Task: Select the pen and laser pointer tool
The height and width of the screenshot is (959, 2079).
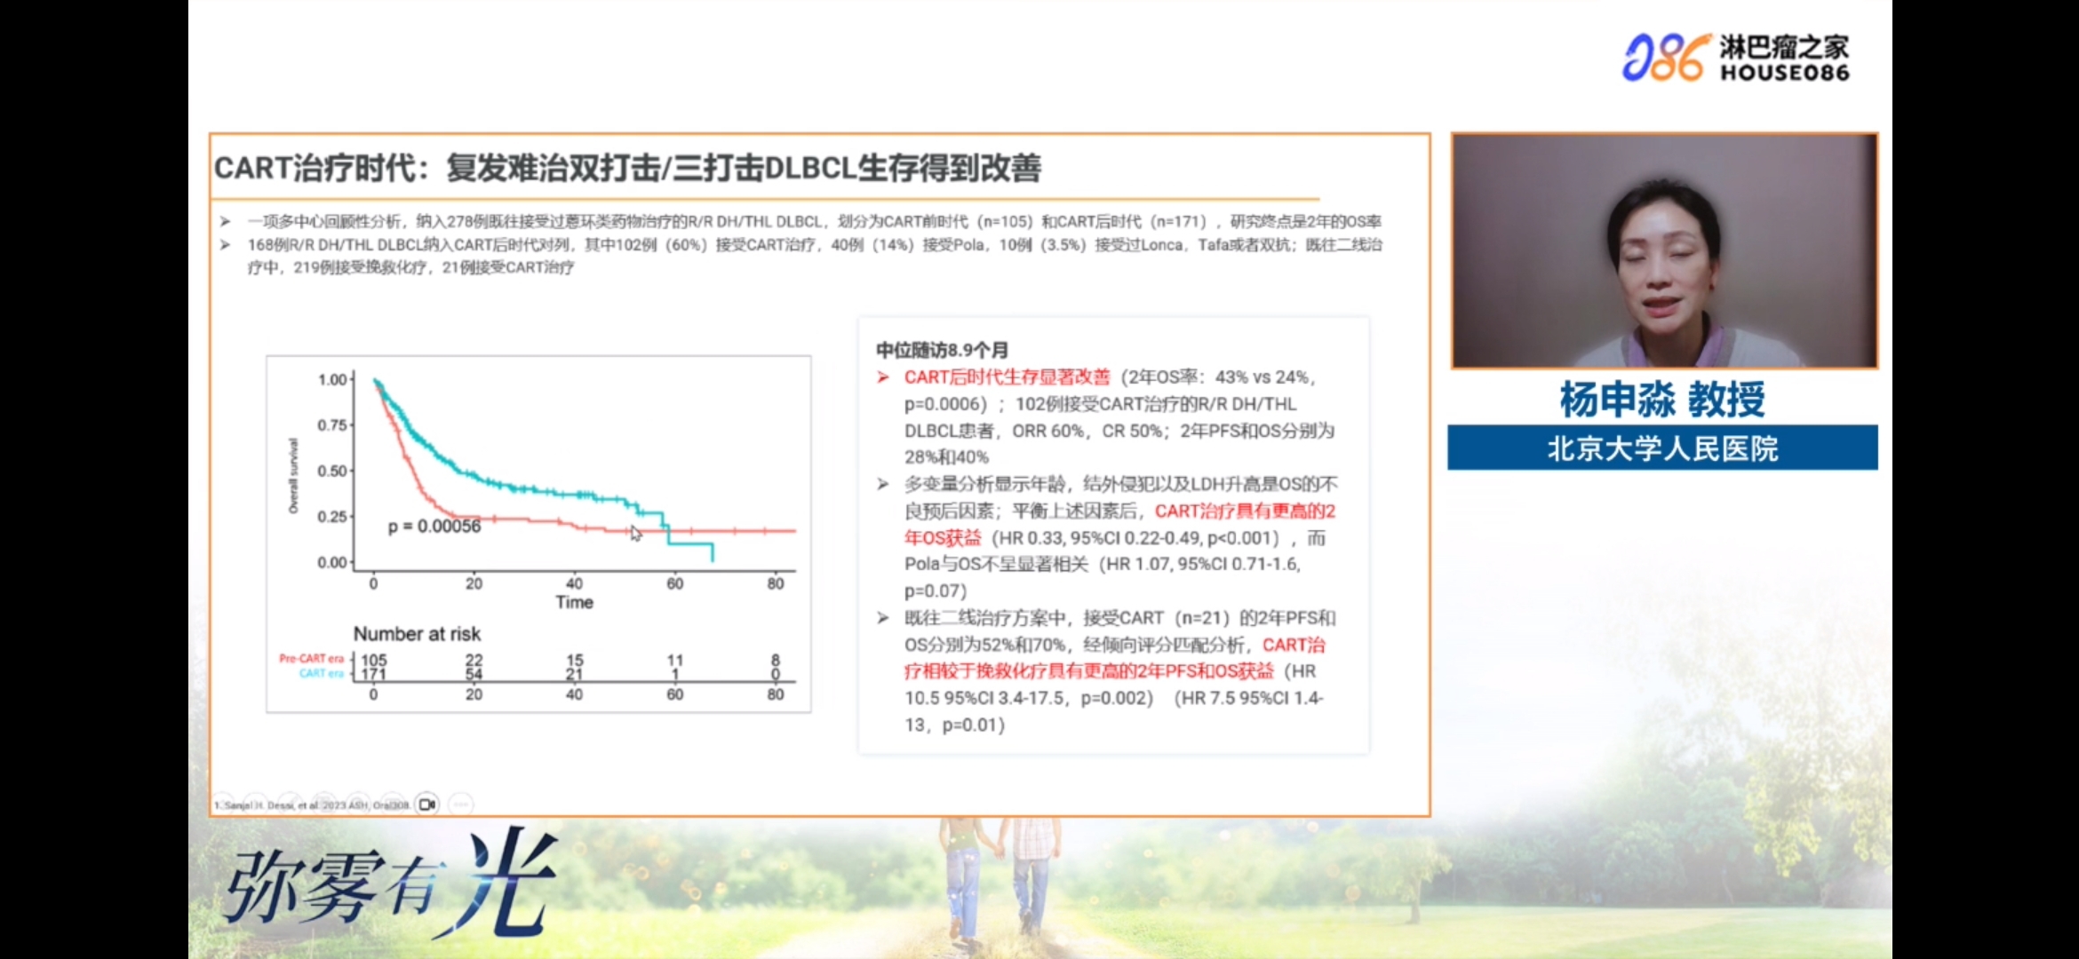Action: (x=290, y=804)
